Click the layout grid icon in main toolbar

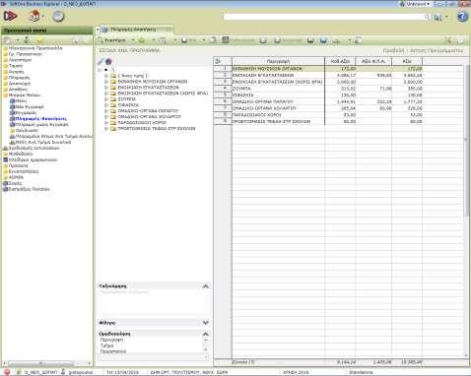coord(163,40)
